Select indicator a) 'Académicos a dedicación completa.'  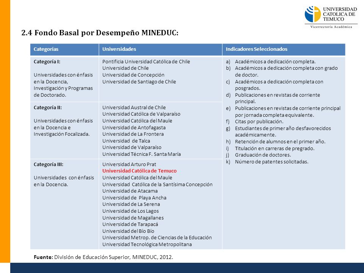click(271, 61)
